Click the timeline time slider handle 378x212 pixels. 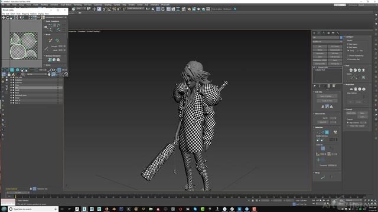tap(18, 193)
